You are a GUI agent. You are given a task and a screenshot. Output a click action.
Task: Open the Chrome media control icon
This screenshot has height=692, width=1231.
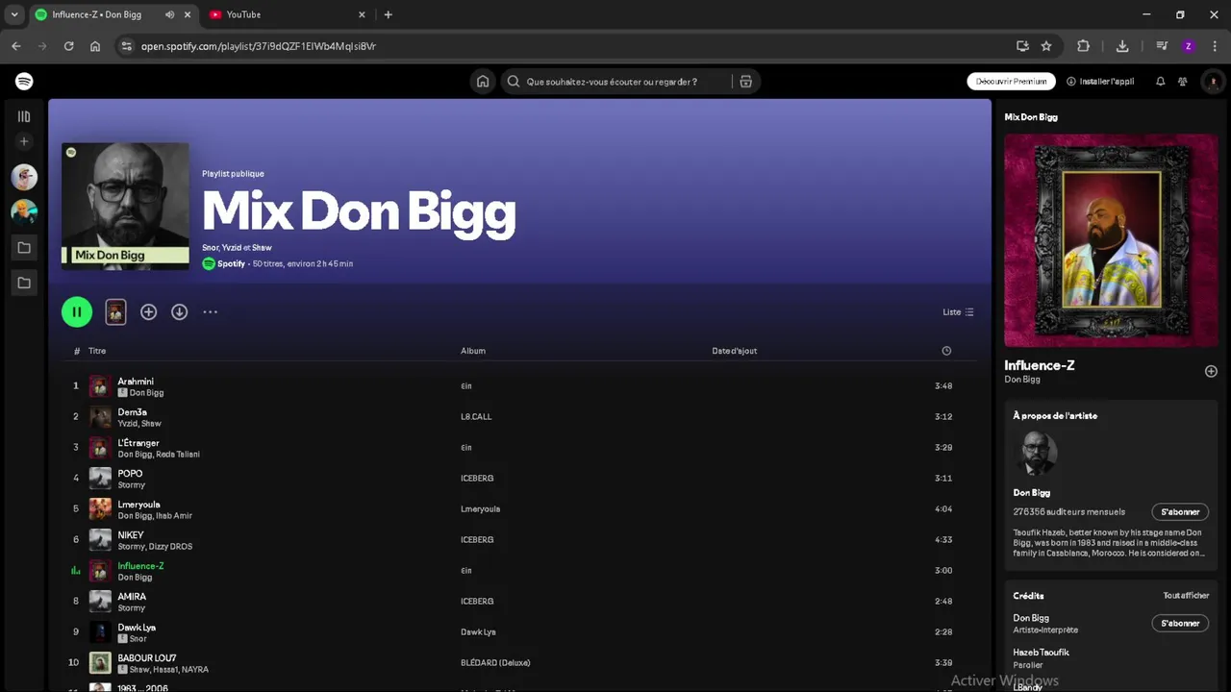(1162, 46)
